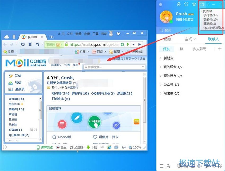Click the browser back arrow

pyautogui.click(x=5, y=44)
